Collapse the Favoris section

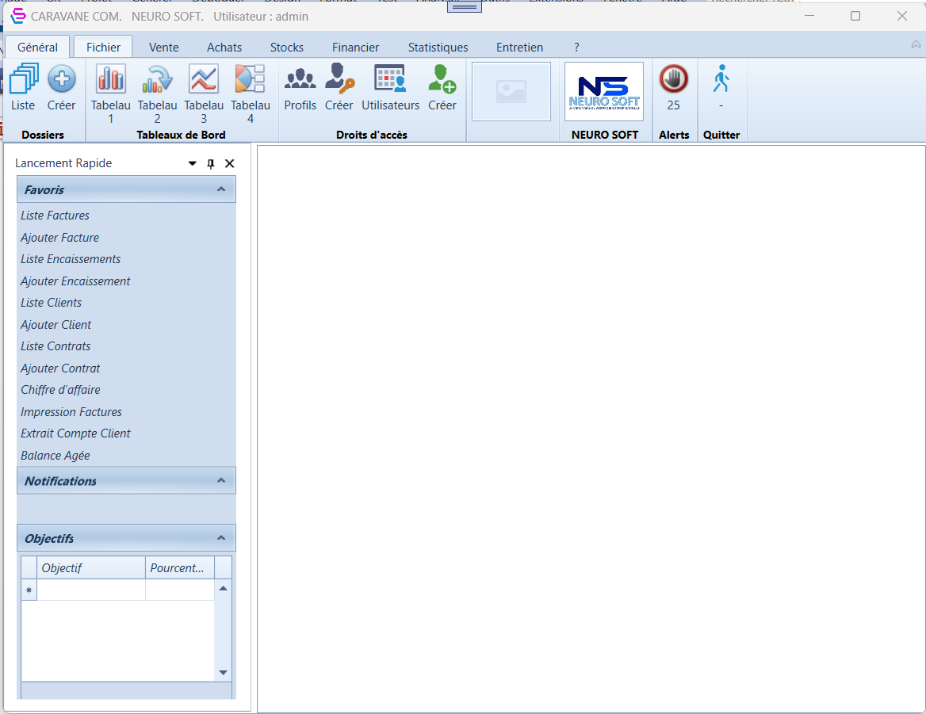[x=221, y=189]
